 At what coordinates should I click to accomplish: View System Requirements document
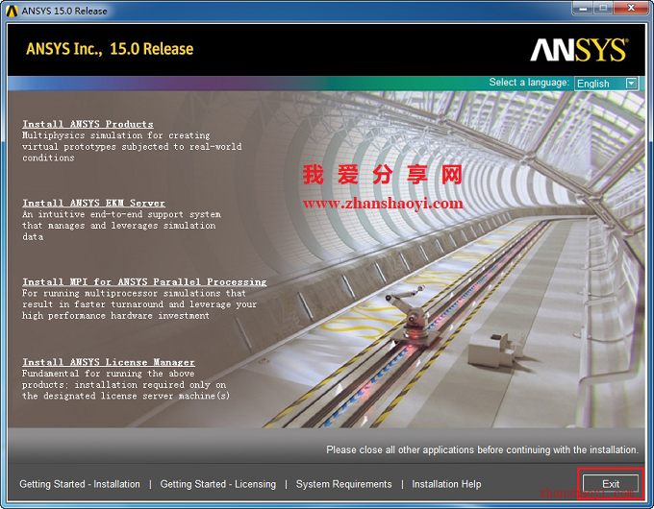point(343,484)
